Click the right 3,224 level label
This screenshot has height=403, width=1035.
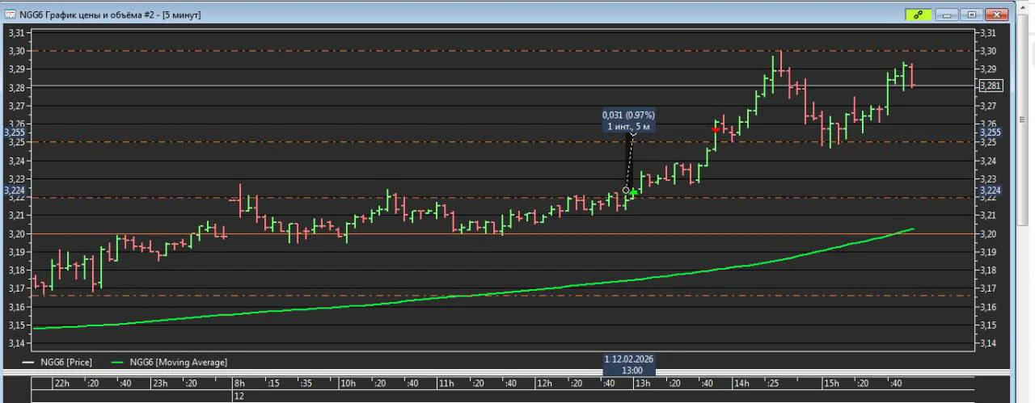[991, 191]
